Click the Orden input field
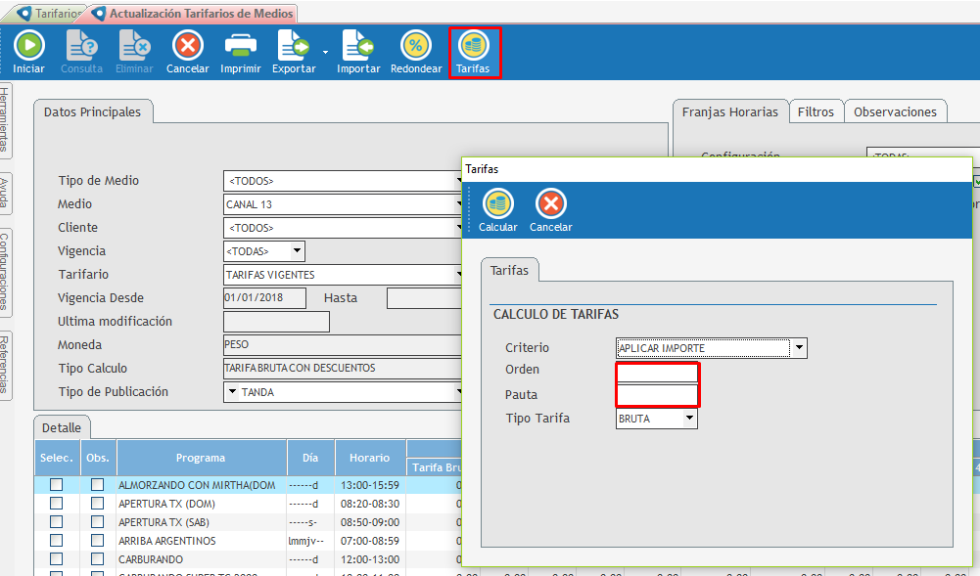980x576 pixels. point(657,373)
